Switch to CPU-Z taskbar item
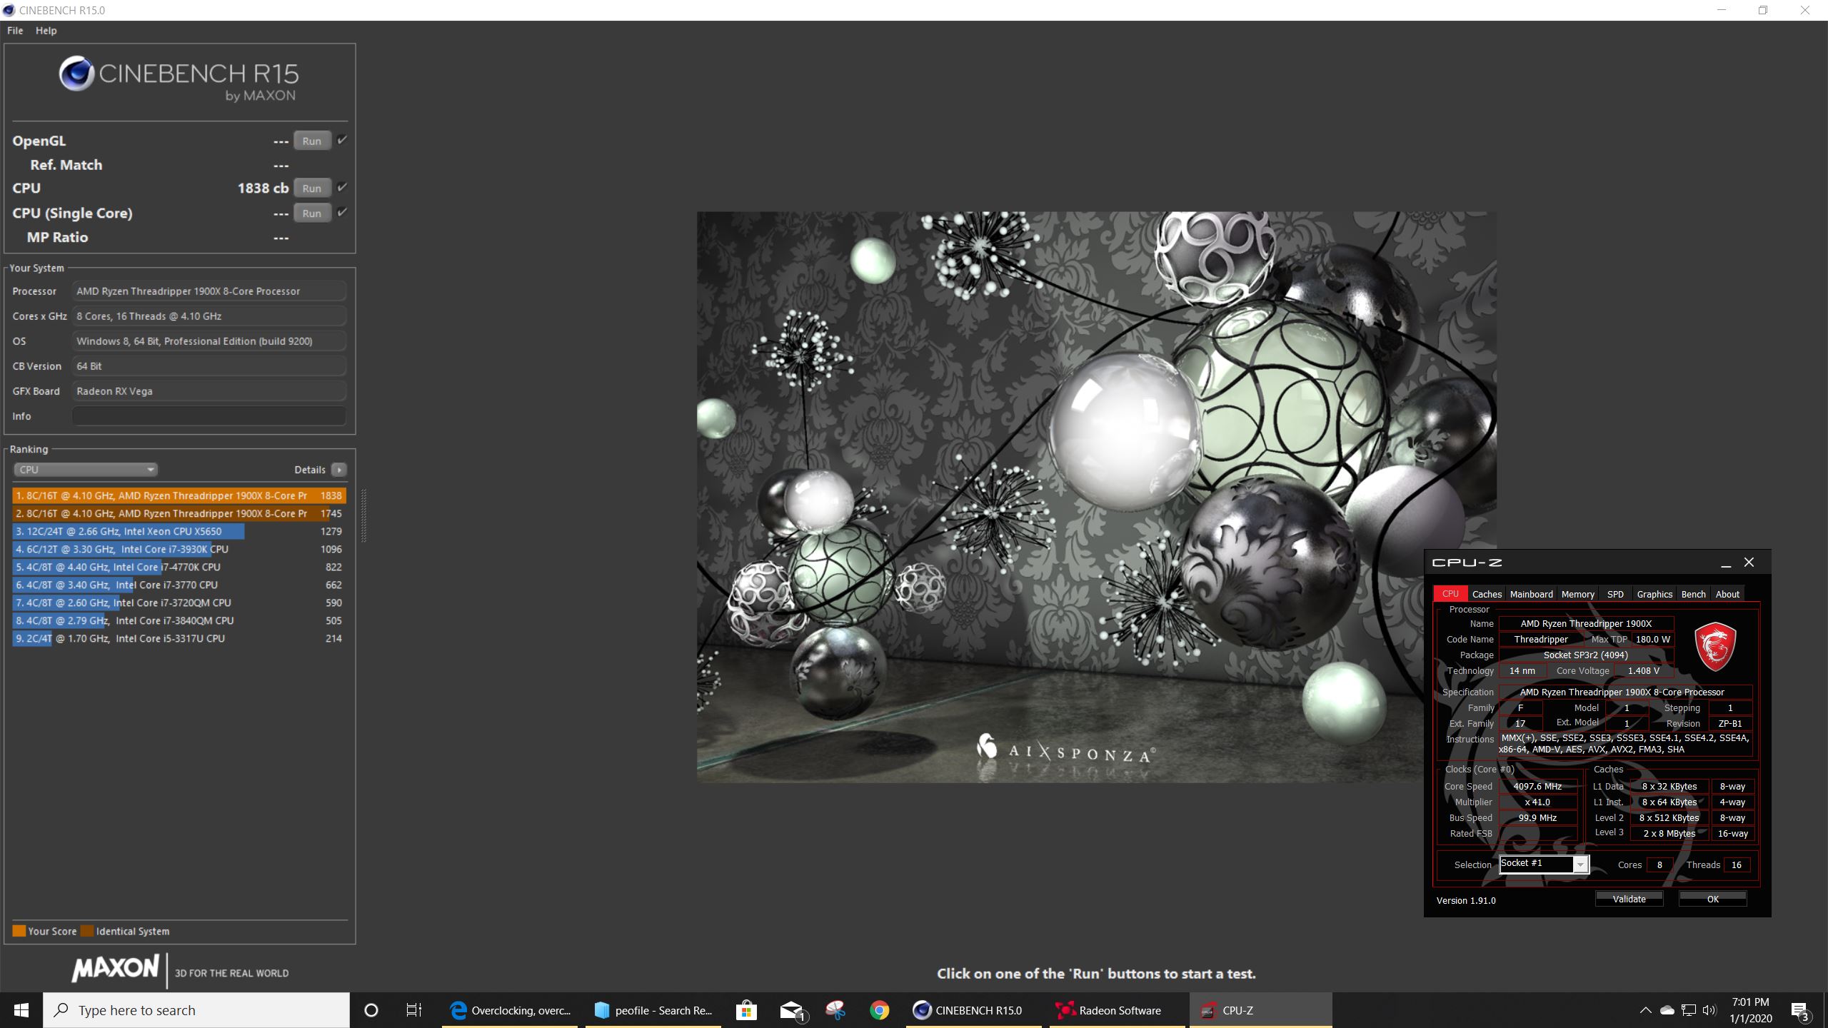 click(x=1260, y=1010)
